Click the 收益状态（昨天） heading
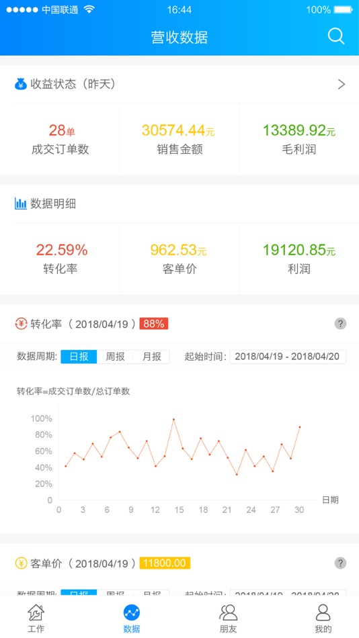 pos(73,84)
